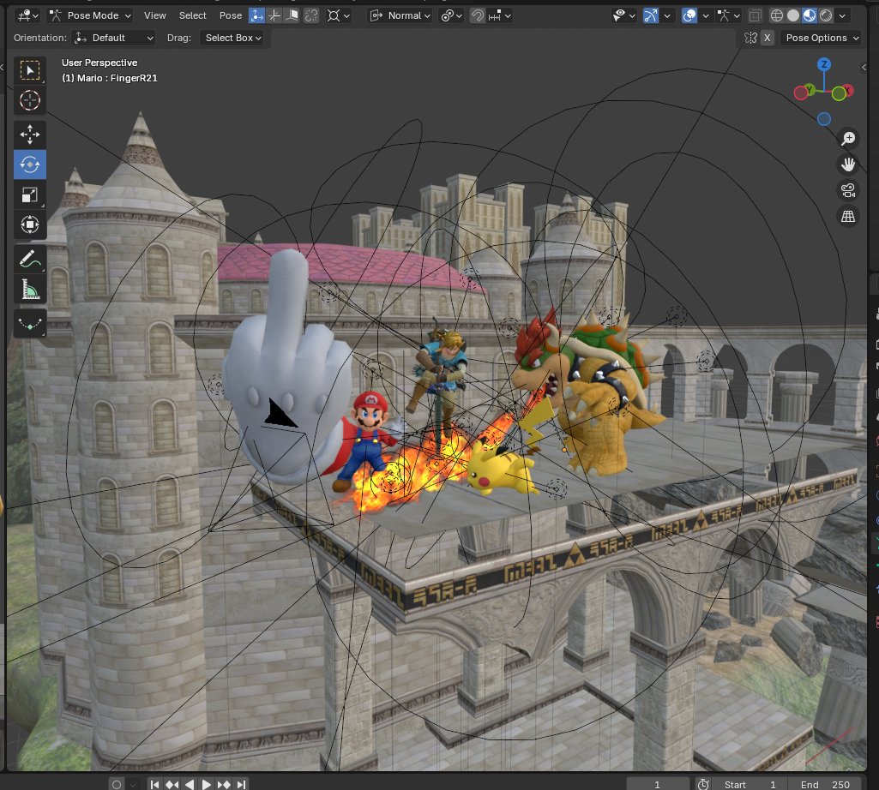Open the Pose Mode dropdown

[91, 15]
